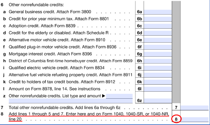Focus the 6d elderly or disabled credit field
Image resolution: width=210 pixels, height=125 pixels.
pos(158,33)
